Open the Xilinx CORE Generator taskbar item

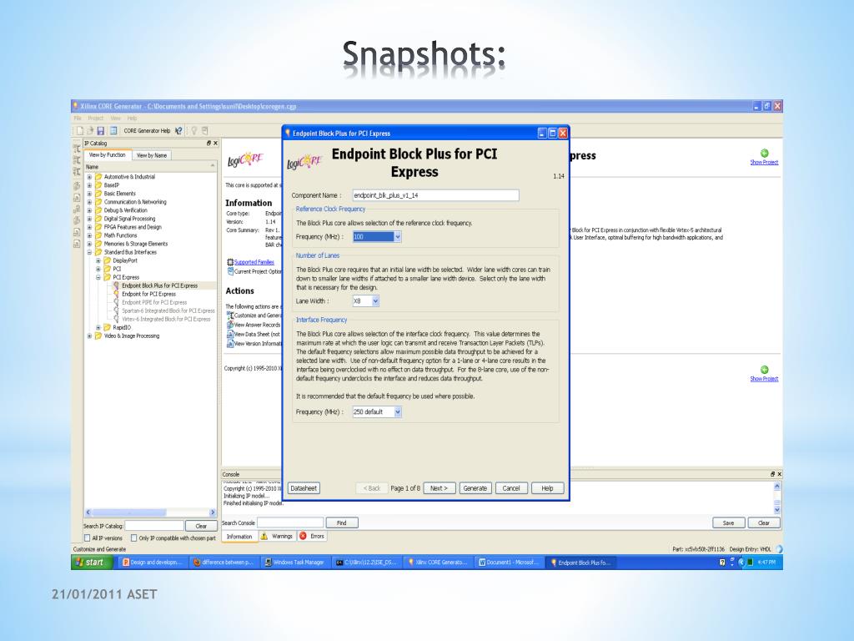[437, 563]
